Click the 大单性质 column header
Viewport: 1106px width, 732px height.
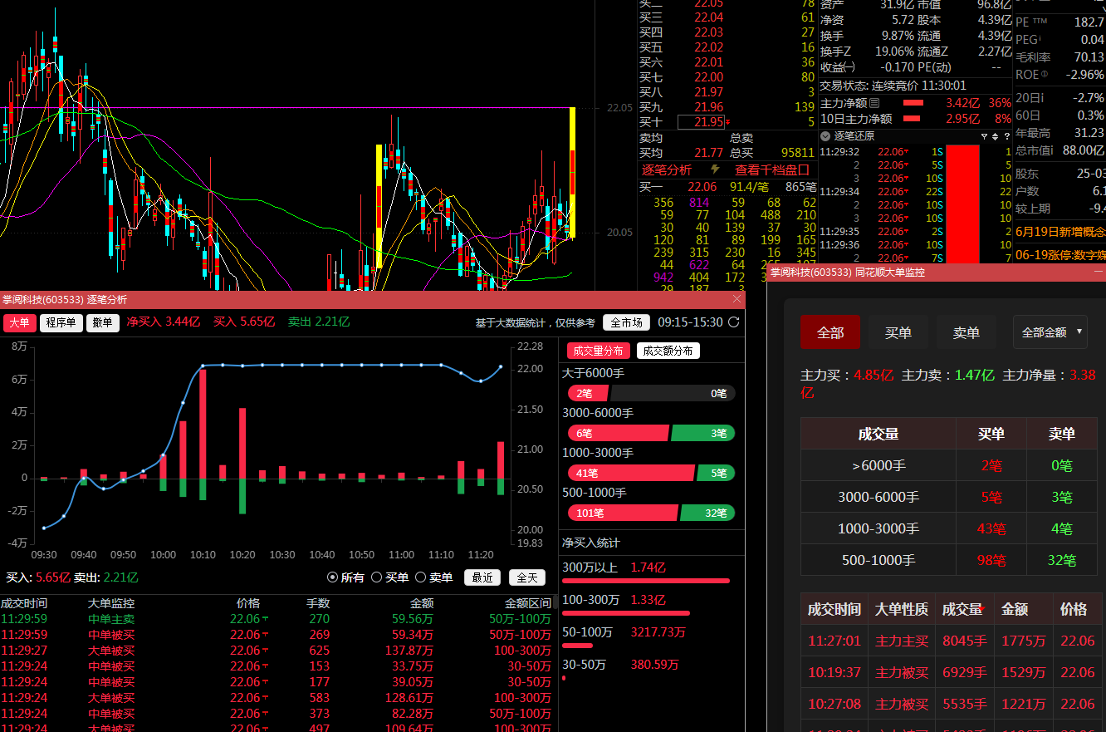point(902,609)
